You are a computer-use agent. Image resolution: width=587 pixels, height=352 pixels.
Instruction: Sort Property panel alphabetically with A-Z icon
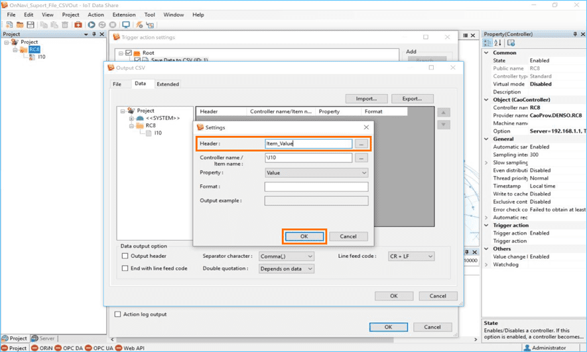coord(497,42)
